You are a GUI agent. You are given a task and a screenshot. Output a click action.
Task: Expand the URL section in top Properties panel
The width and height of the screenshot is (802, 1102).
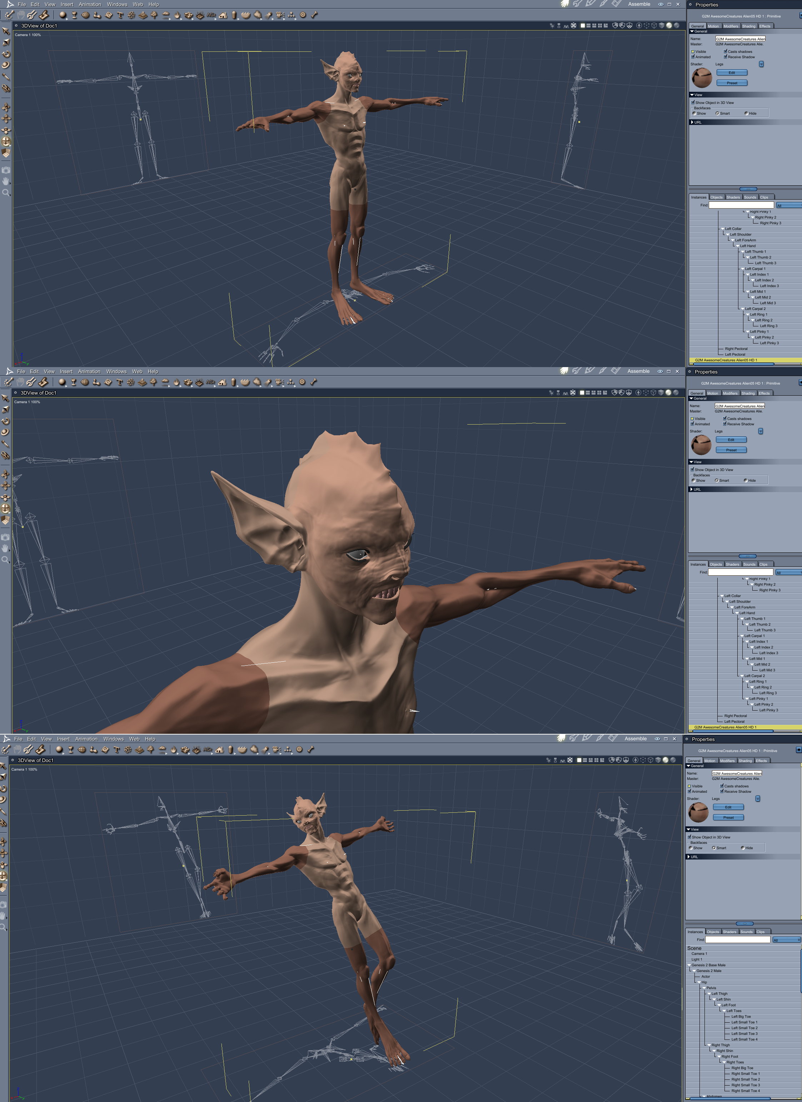coord(692,122)
